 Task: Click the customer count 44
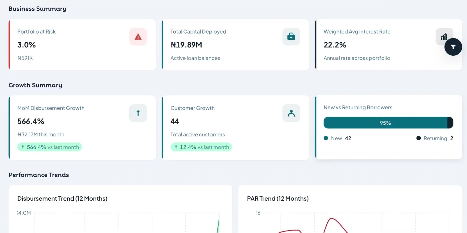(x=175, y=121)
